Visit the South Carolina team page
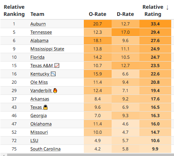The height and width of the screenshot is (156, 174). point(45,149)
